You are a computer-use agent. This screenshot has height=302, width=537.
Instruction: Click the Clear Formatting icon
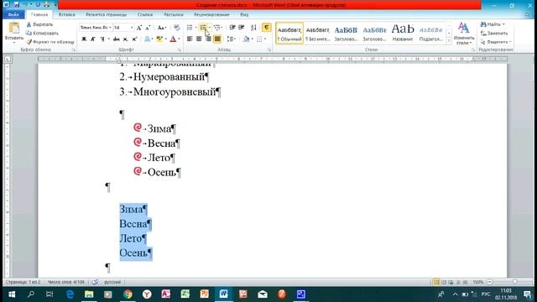[177, 28]
